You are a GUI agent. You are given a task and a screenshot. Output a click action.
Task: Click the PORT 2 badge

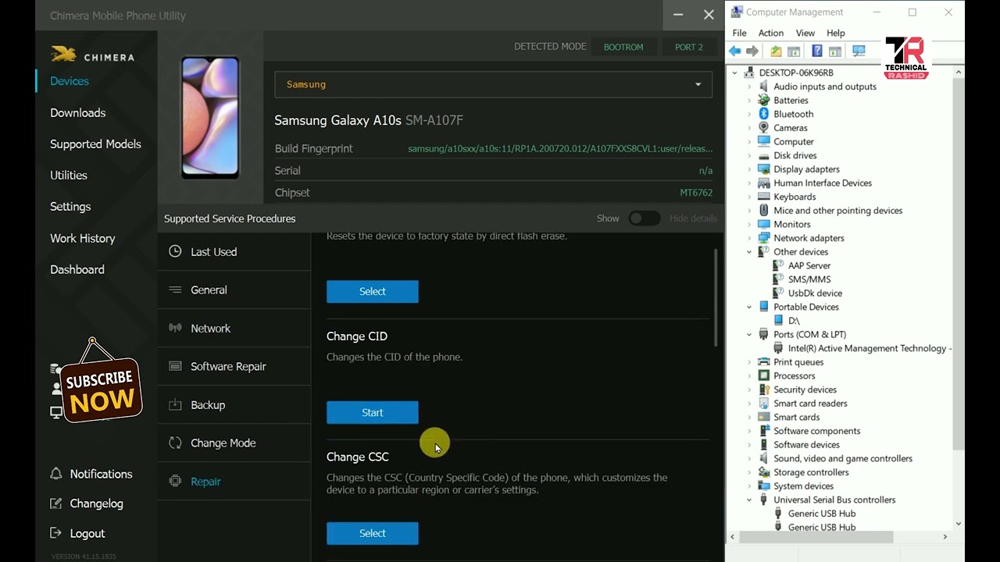pos(689,47)
